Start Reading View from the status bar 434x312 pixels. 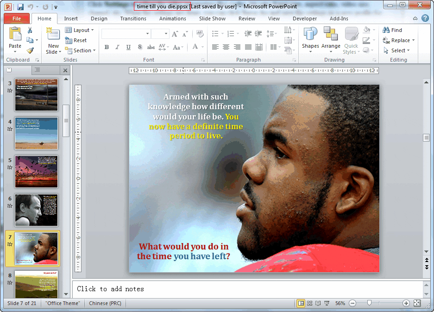[317, 303]
